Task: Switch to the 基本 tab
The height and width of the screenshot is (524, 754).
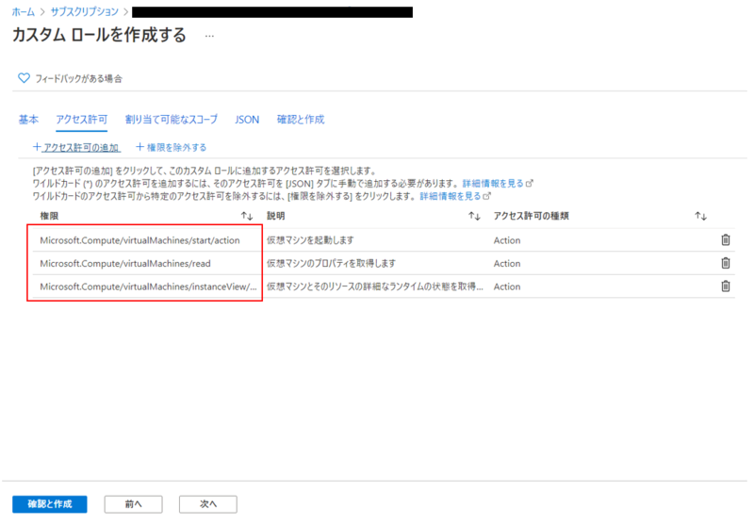Action: pos(29,120)
